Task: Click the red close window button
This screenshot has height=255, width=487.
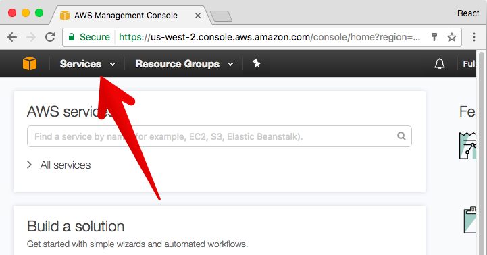Action: click(x=12, y=13)
